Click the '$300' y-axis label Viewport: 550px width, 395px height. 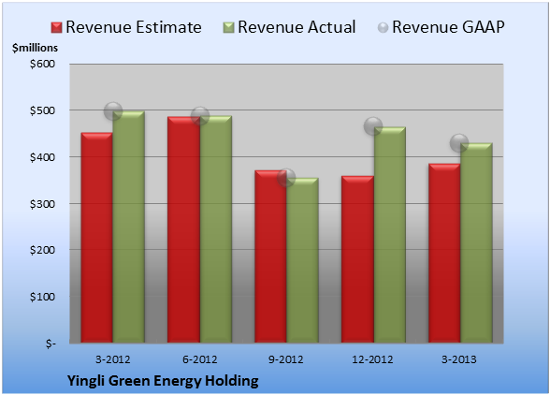tap(42, 204)
